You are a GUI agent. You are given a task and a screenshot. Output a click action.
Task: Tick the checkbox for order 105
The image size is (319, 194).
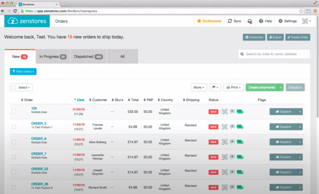click(x=14, y=112)
